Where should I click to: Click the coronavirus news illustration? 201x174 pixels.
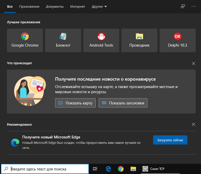click(30, 91)
